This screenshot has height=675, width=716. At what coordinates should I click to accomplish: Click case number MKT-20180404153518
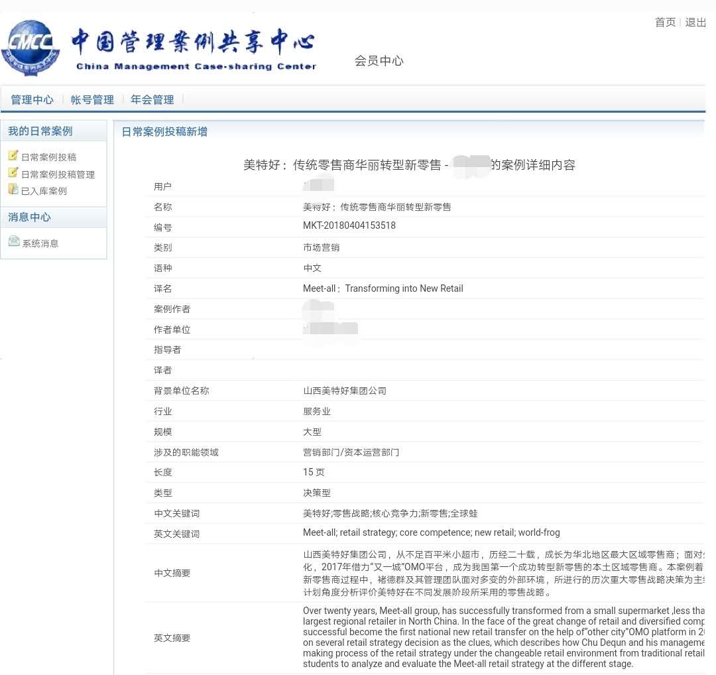point(349,225)
